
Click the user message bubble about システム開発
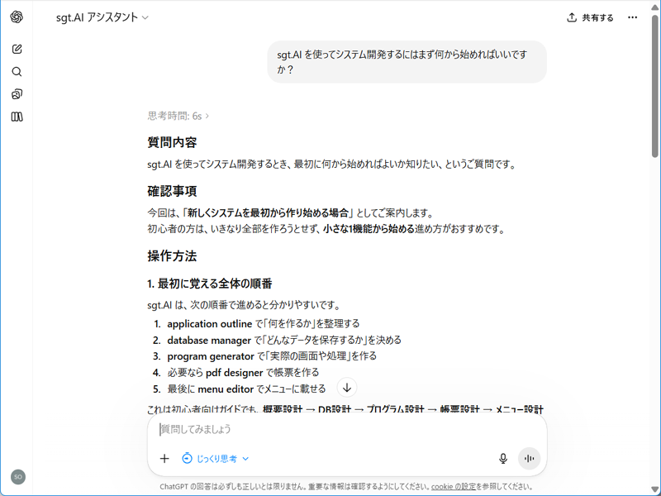click(x=407, y=62)
